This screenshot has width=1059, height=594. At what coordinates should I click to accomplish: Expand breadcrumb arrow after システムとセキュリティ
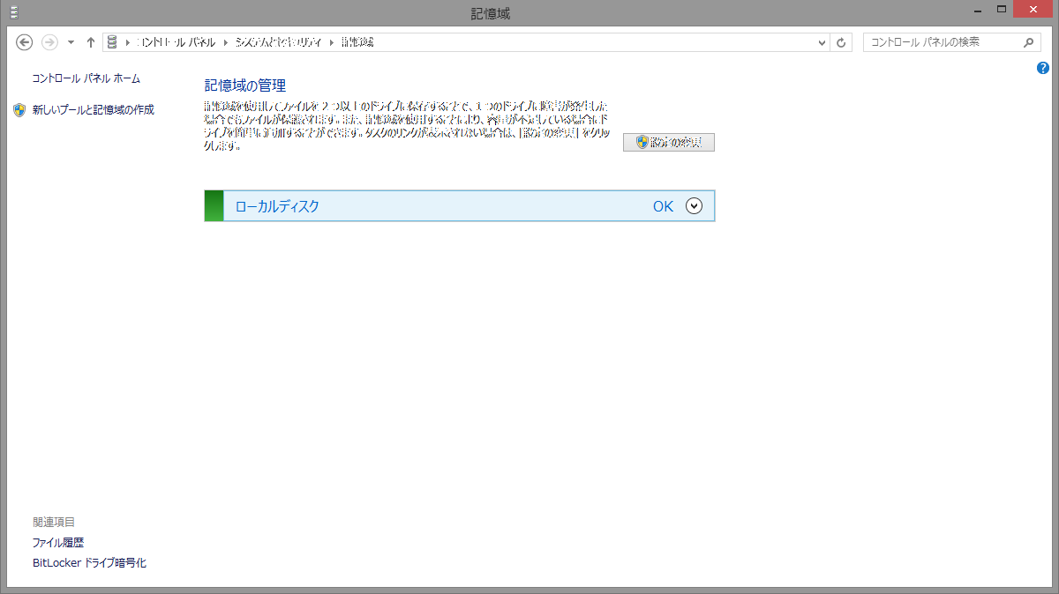[333, 42]
